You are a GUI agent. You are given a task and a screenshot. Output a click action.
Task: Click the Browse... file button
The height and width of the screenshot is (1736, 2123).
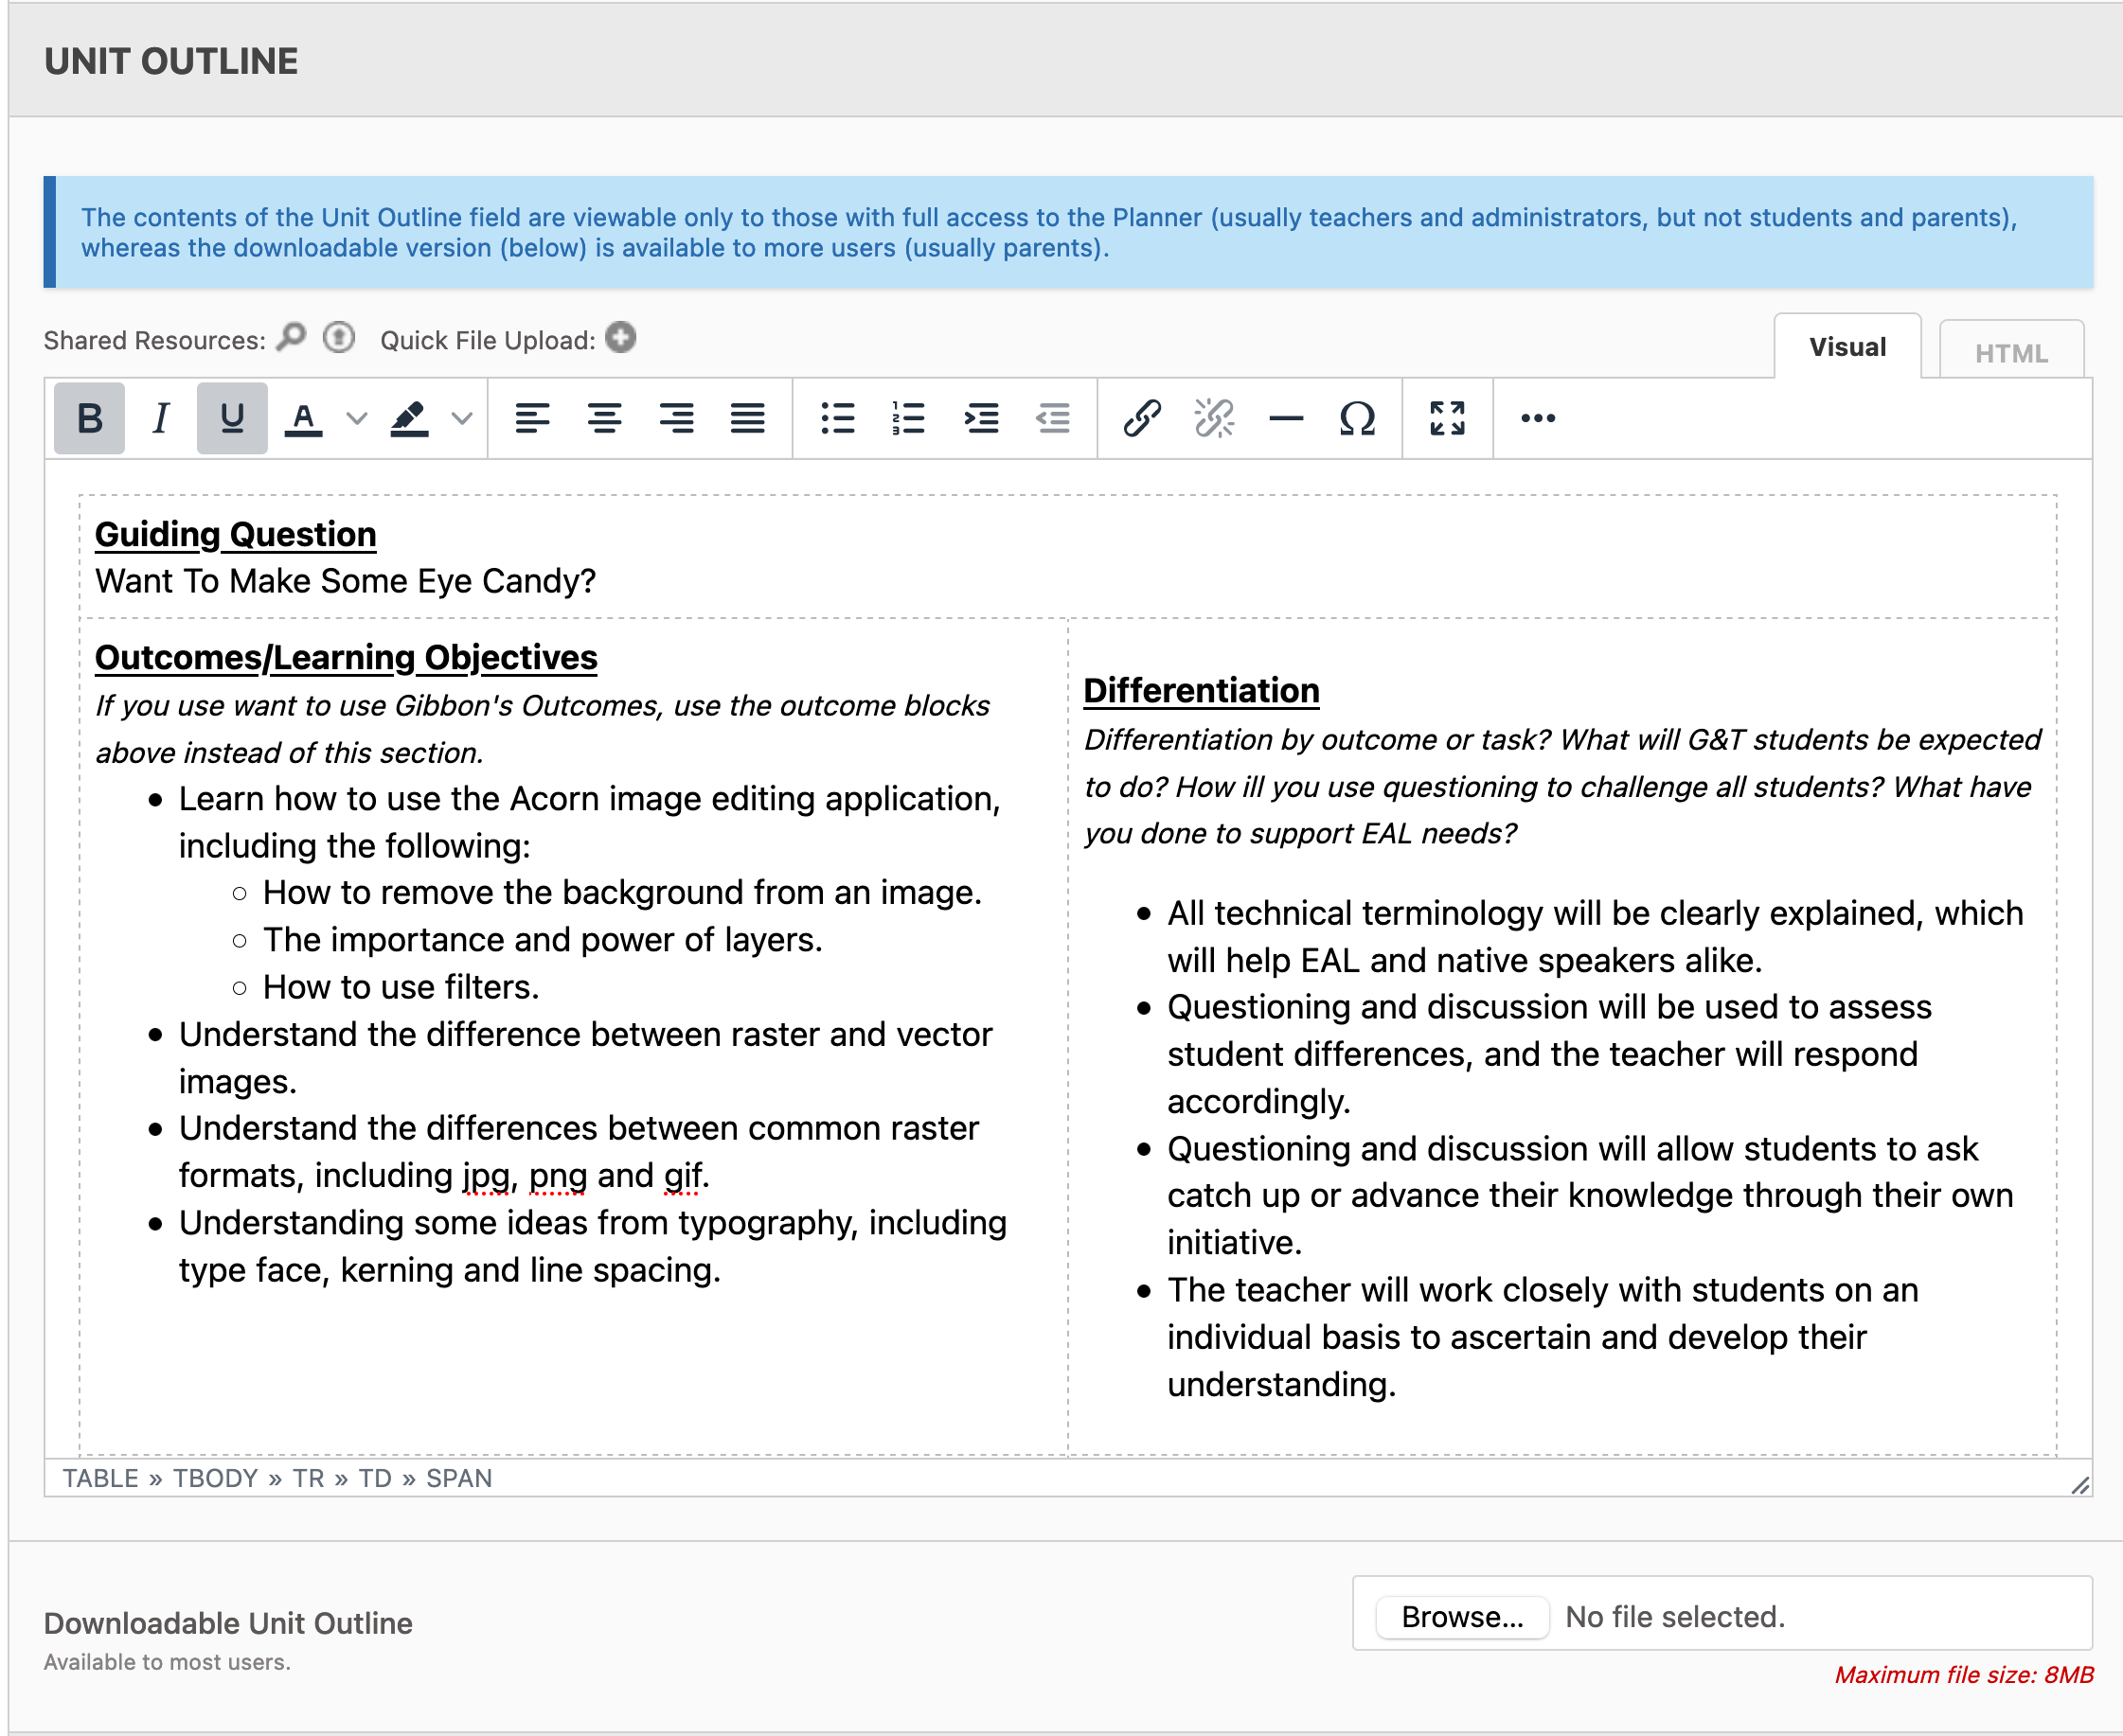coord(1462,1617)
